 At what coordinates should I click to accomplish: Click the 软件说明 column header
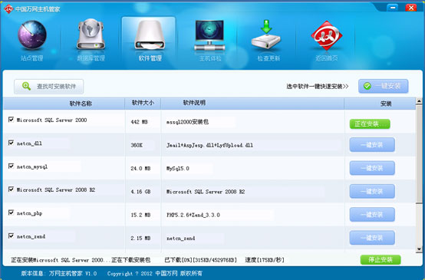[194, 103]
